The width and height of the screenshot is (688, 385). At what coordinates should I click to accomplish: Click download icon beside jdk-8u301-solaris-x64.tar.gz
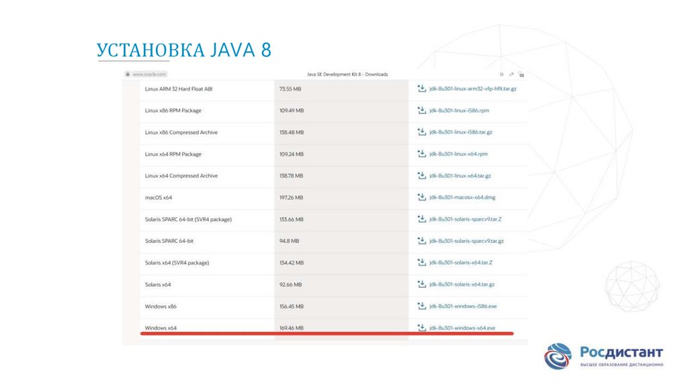click(422, 284)
